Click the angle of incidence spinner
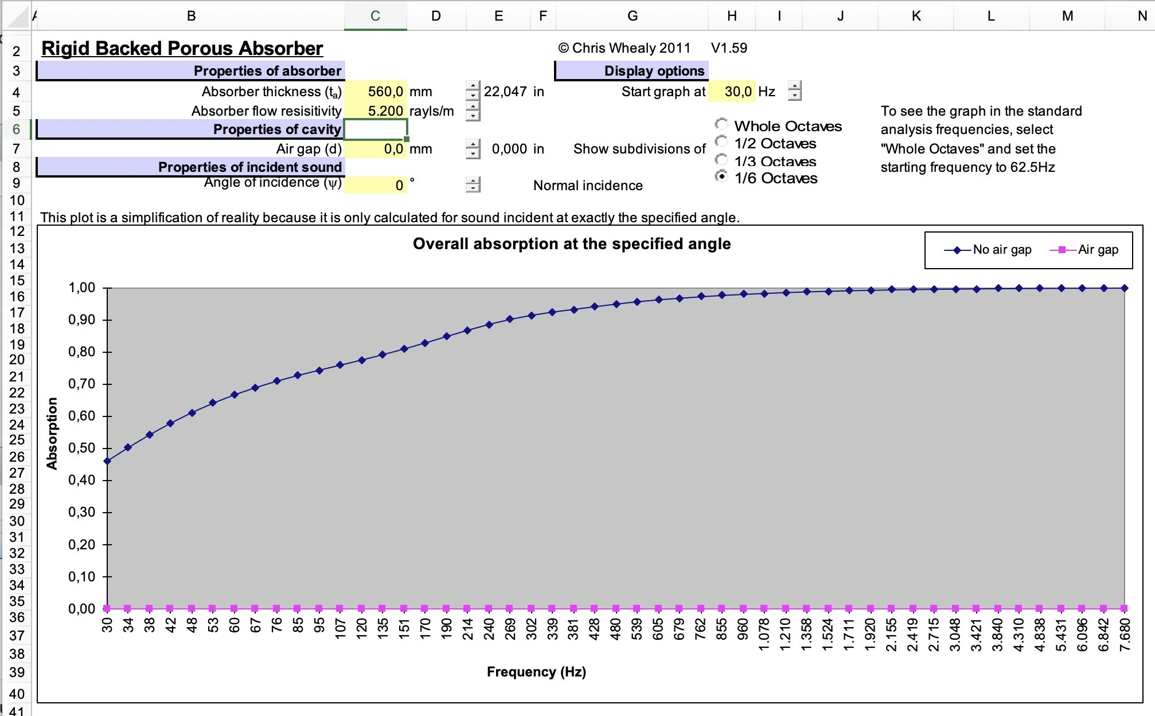Image resolution: width=1155 pixels, height=716 pixels. pos(473,184)
